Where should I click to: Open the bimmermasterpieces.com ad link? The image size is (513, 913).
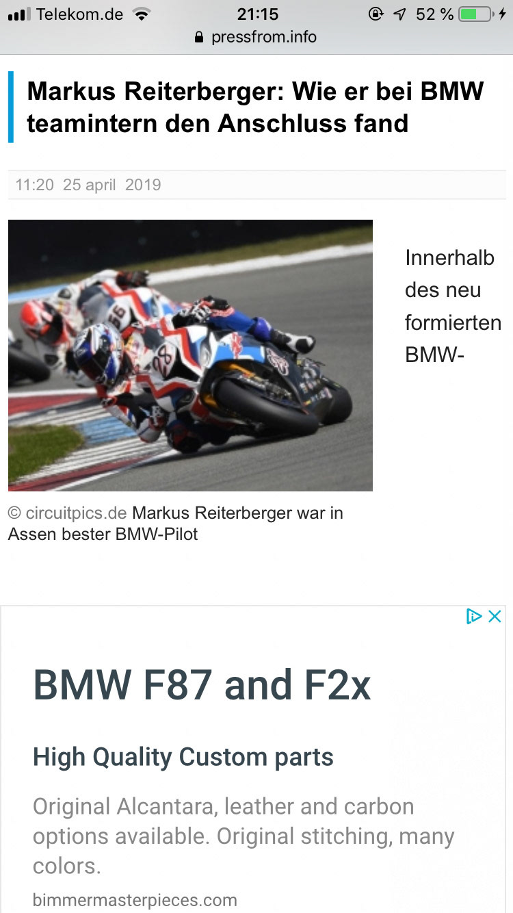coord(135,899)
